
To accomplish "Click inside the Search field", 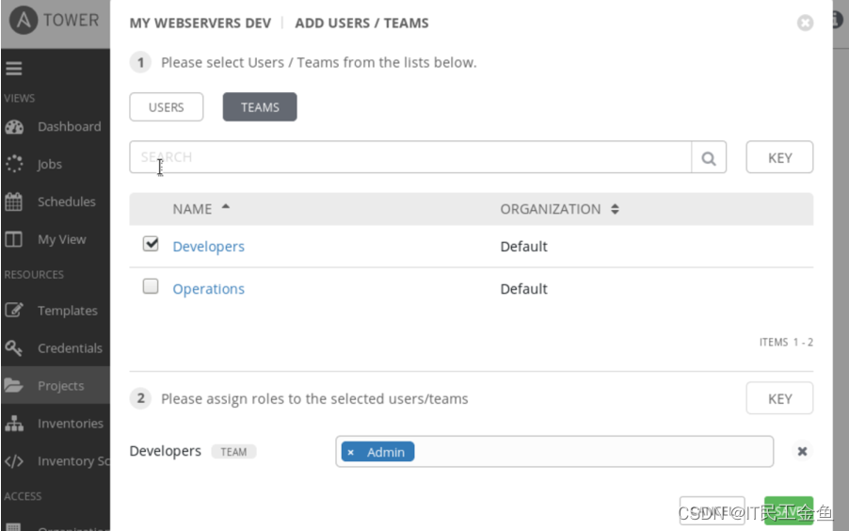I will [x=410, y=157].
